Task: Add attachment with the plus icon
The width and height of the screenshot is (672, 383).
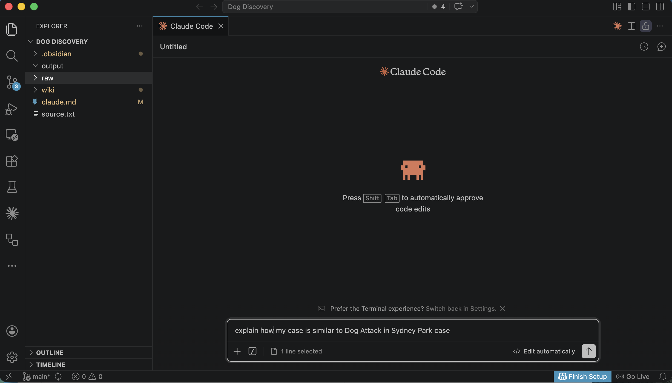Action: (x=237, y=351)
